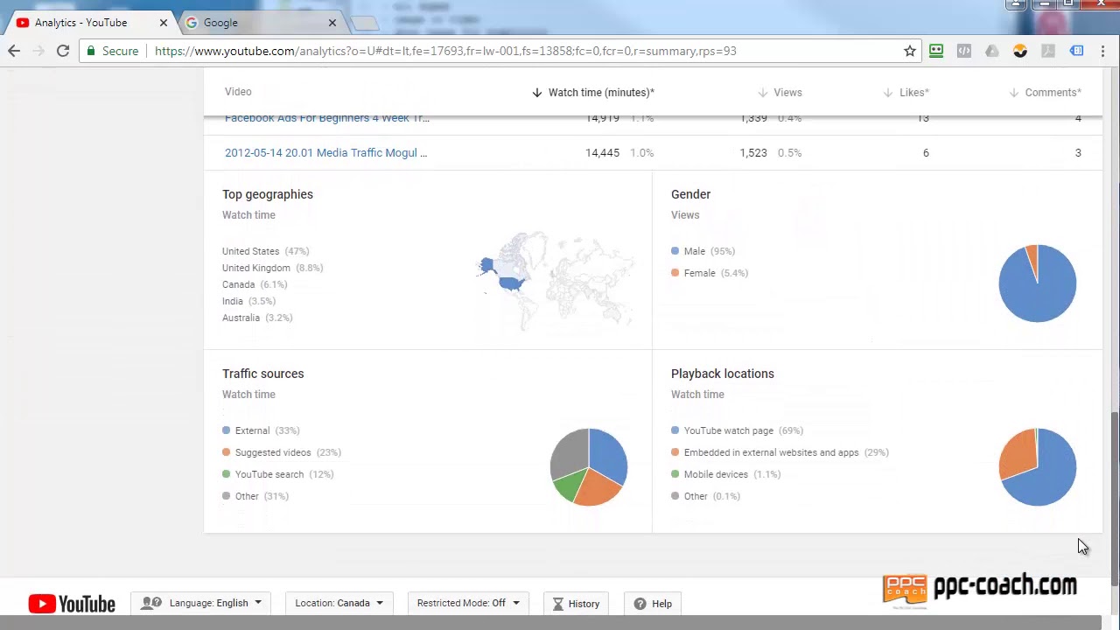Click YouTube watch page (69%) item

tap(737, 430)
